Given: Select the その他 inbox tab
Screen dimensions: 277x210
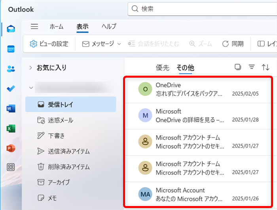Looking at the screenshot, I should [186, 68].
